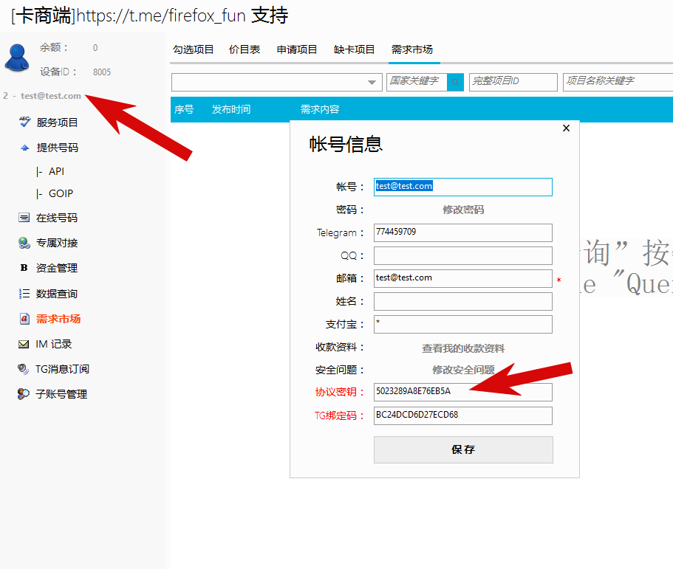
Task: Click the test@test.com account label in sidebar
Action: click(x=51, y=96)
